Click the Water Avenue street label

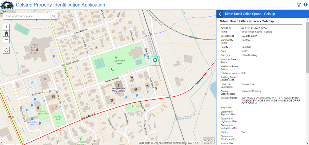(113, 79)
